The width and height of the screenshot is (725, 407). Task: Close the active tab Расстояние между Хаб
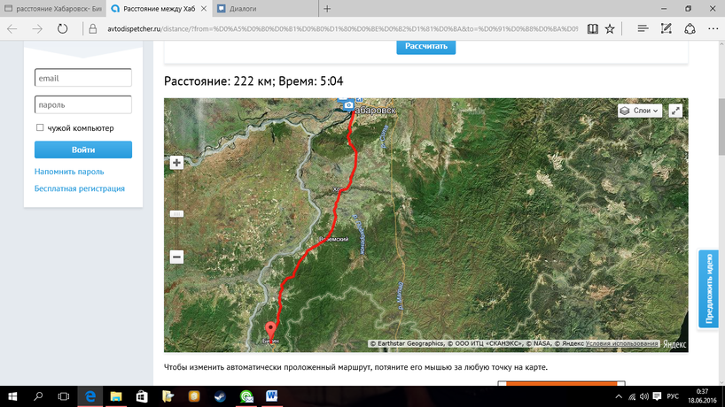204,9
